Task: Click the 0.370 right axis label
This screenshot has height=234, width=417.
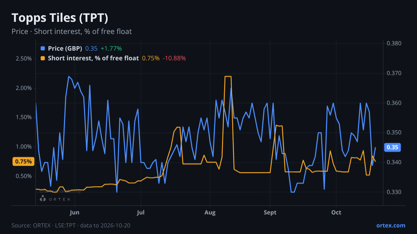Action: [394, 73]
